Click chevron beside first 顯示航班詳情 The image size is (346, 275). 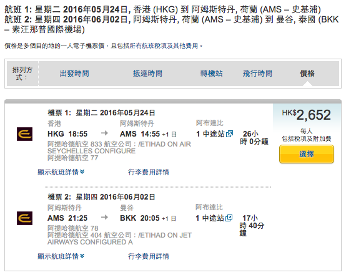(x=82, y=171)
